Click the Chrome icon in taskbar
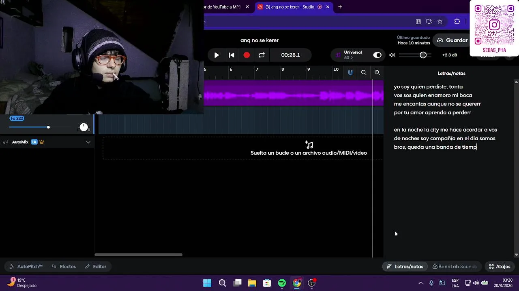Image resolution: width=519 pixels, height=291 pixels. 297,283
